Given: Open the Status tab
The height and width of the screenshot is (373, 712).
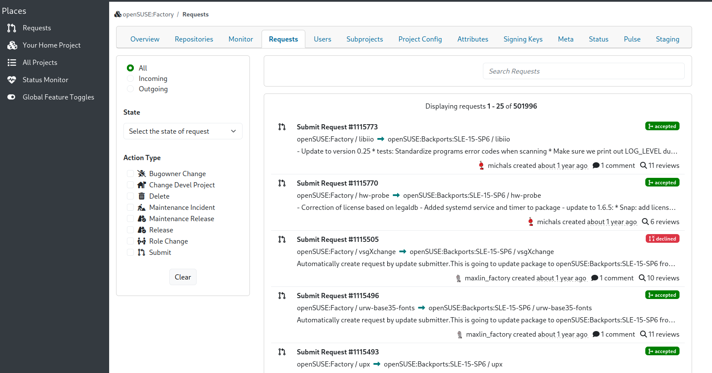Looking at the screenshot, I should pyautogui.click(x=599, y=39).
